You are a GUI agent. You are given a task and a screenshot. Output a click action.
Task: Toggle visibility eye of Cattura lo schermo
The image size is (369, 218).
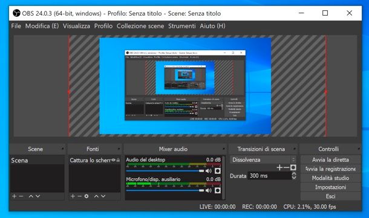click(x=114, y=160)
